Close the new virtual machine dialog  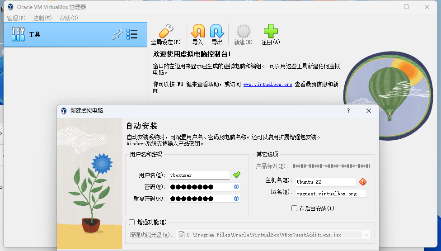[x=369, y=111]
